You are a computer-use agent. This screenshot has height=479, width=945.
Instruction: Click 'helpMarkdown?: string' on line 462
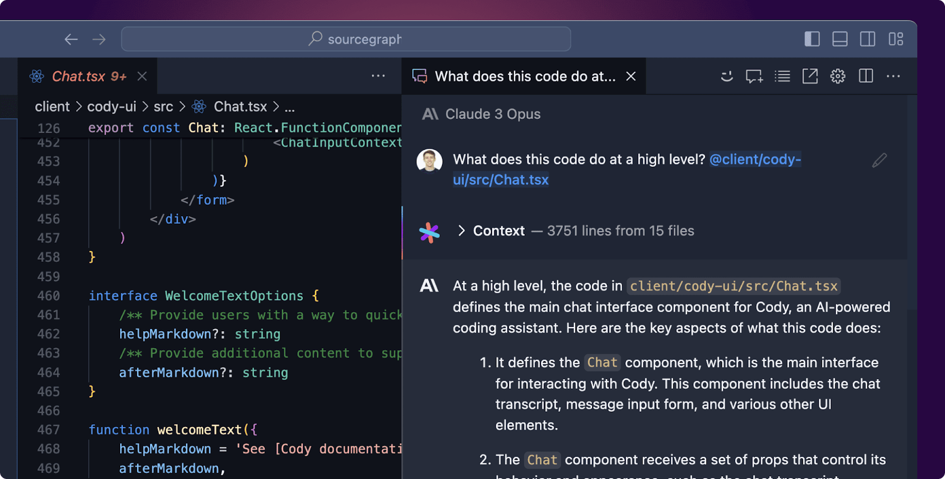pyautogui.click(x=200, y=334)
